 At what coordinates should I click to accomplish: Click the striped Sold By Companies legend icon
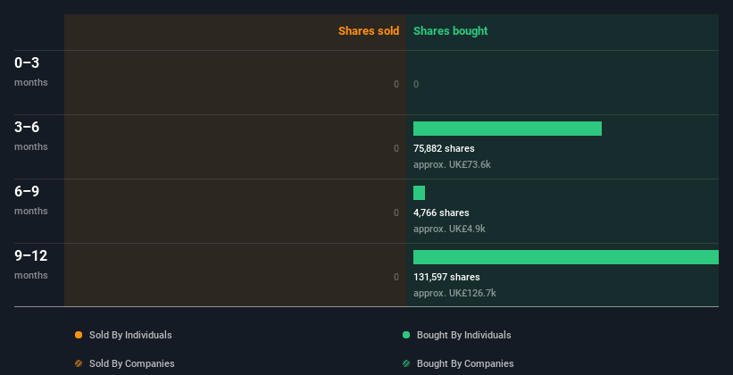79,363
